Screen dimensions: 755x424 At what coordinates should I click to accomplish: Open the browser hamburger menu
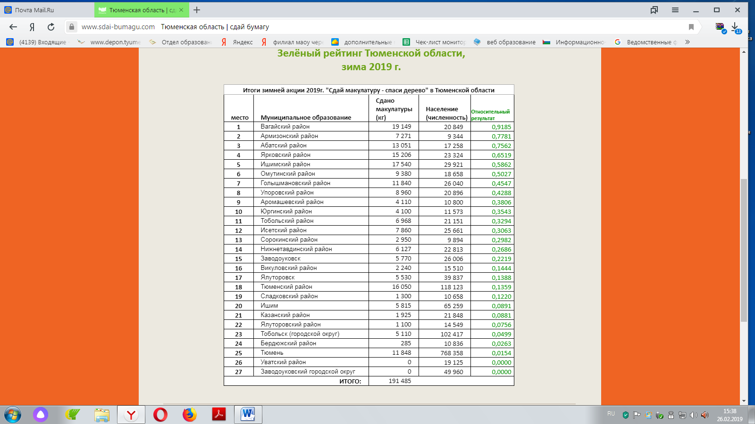[x=675, y=10]
